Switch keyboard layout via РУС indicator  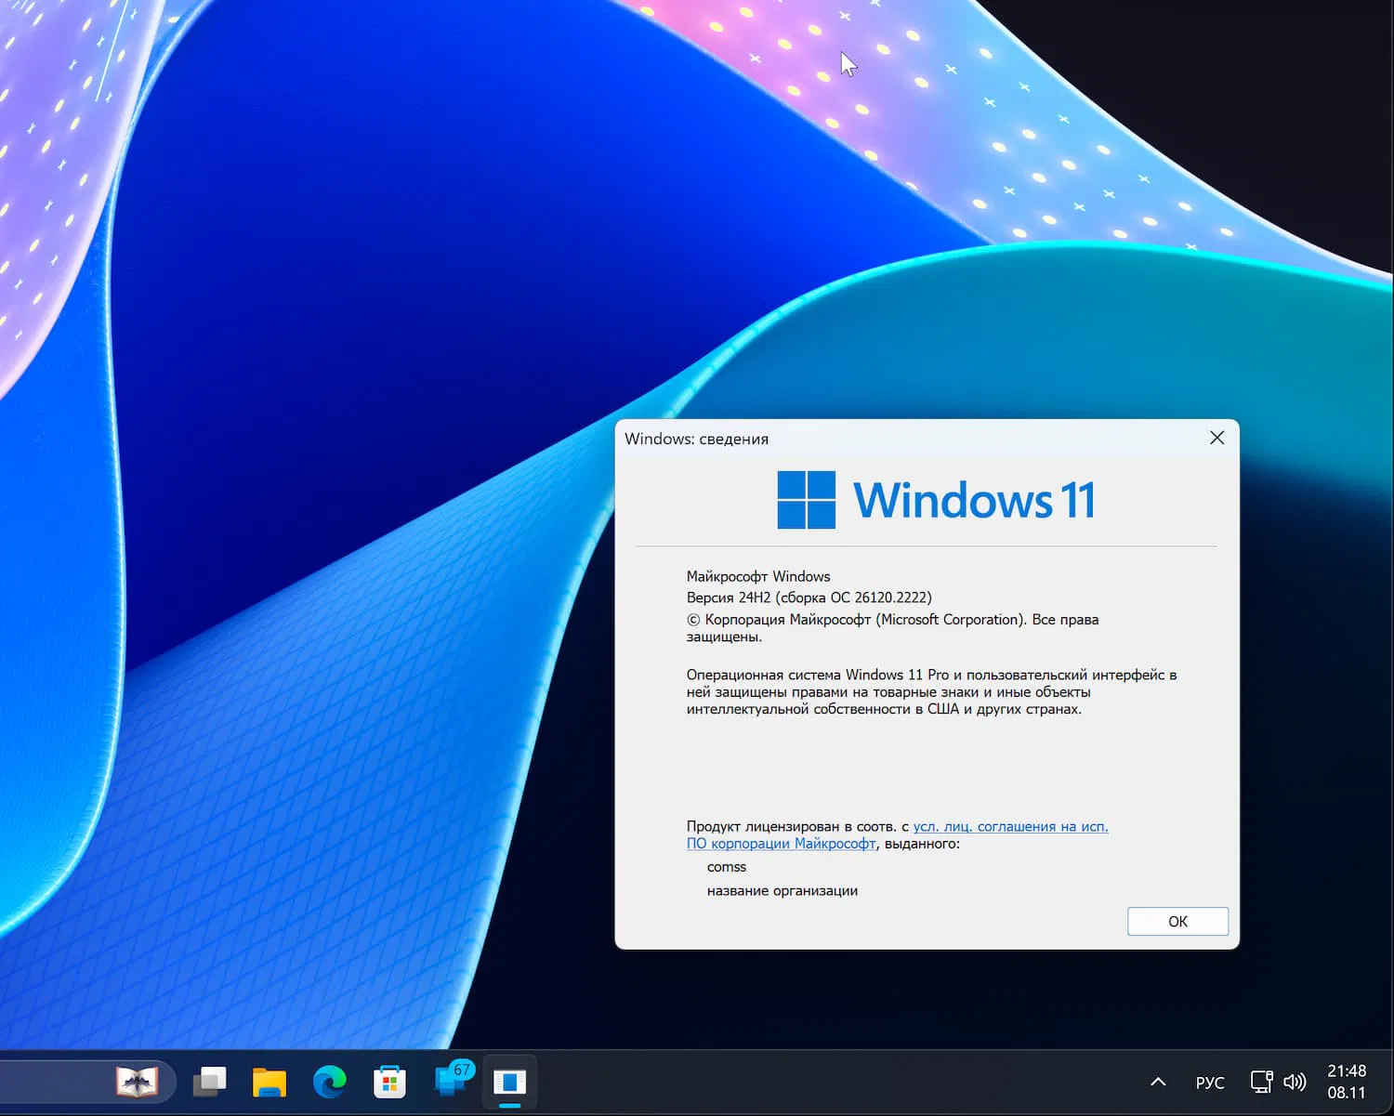(1209, 1082)
